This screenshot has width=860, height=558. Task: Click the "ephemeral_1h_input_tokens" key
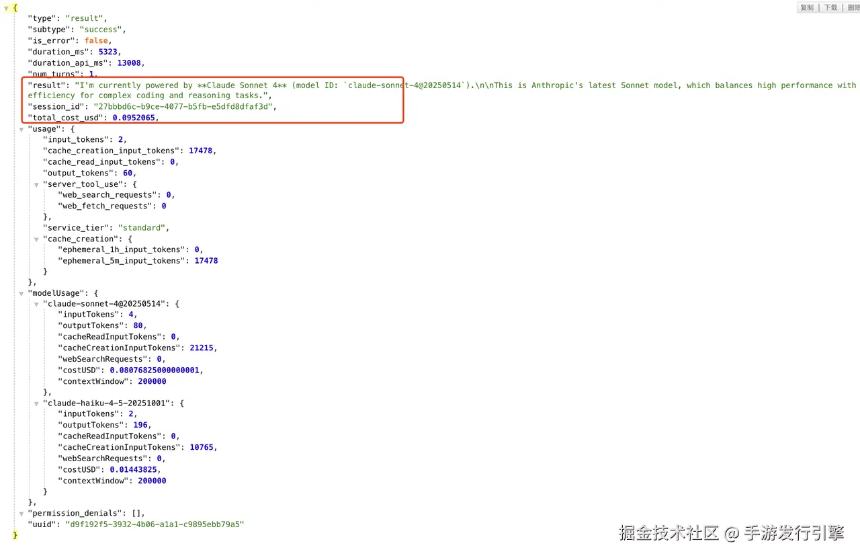point(121,249)
